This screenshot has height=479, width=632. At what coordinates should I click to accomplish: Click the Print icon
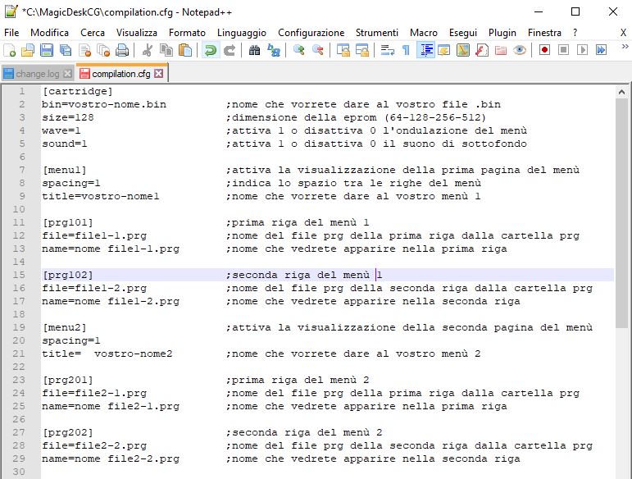(122, 50)
